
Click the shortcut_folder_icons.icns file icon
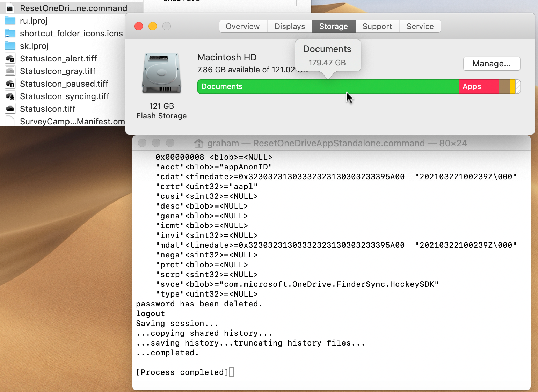pos(10,33)
